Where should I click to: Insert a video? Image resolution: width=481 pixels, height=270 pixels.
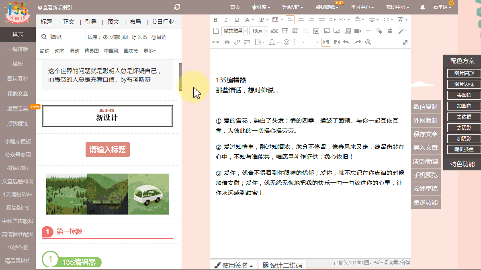358,31
